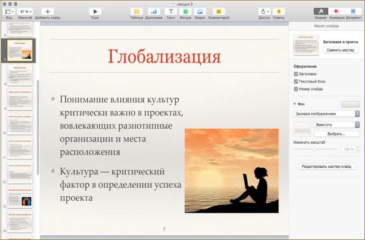Switch to the Документ tab

(x=353, y=11)
